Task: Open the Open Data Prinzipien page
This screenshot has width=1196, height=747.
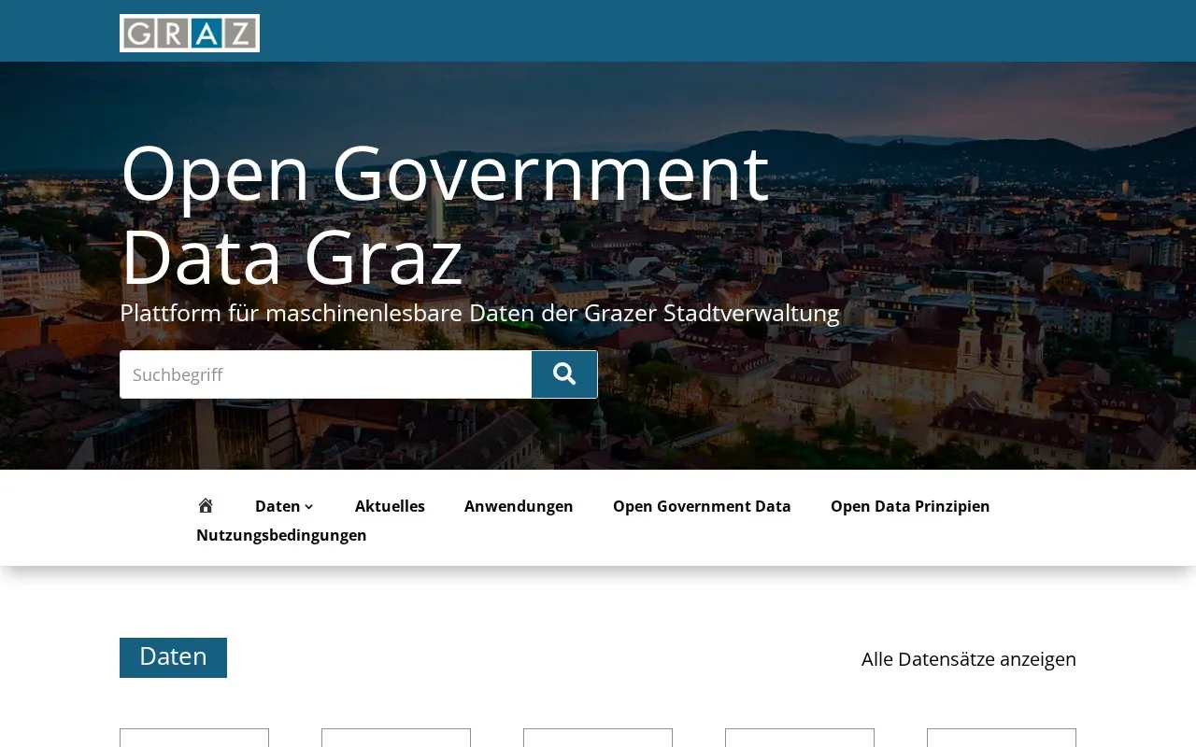Action: coord(910,506)
